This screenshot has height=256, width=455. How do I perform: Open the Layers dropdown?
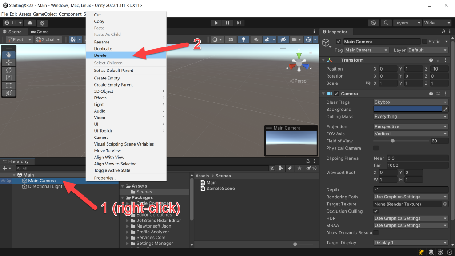[x=407, y=23]
